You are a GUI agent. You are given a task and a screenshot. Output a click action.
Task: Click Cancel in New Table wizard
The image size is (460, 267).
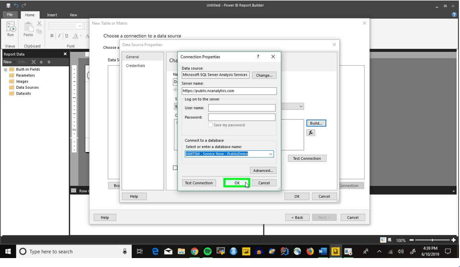[x=353, y=218]
